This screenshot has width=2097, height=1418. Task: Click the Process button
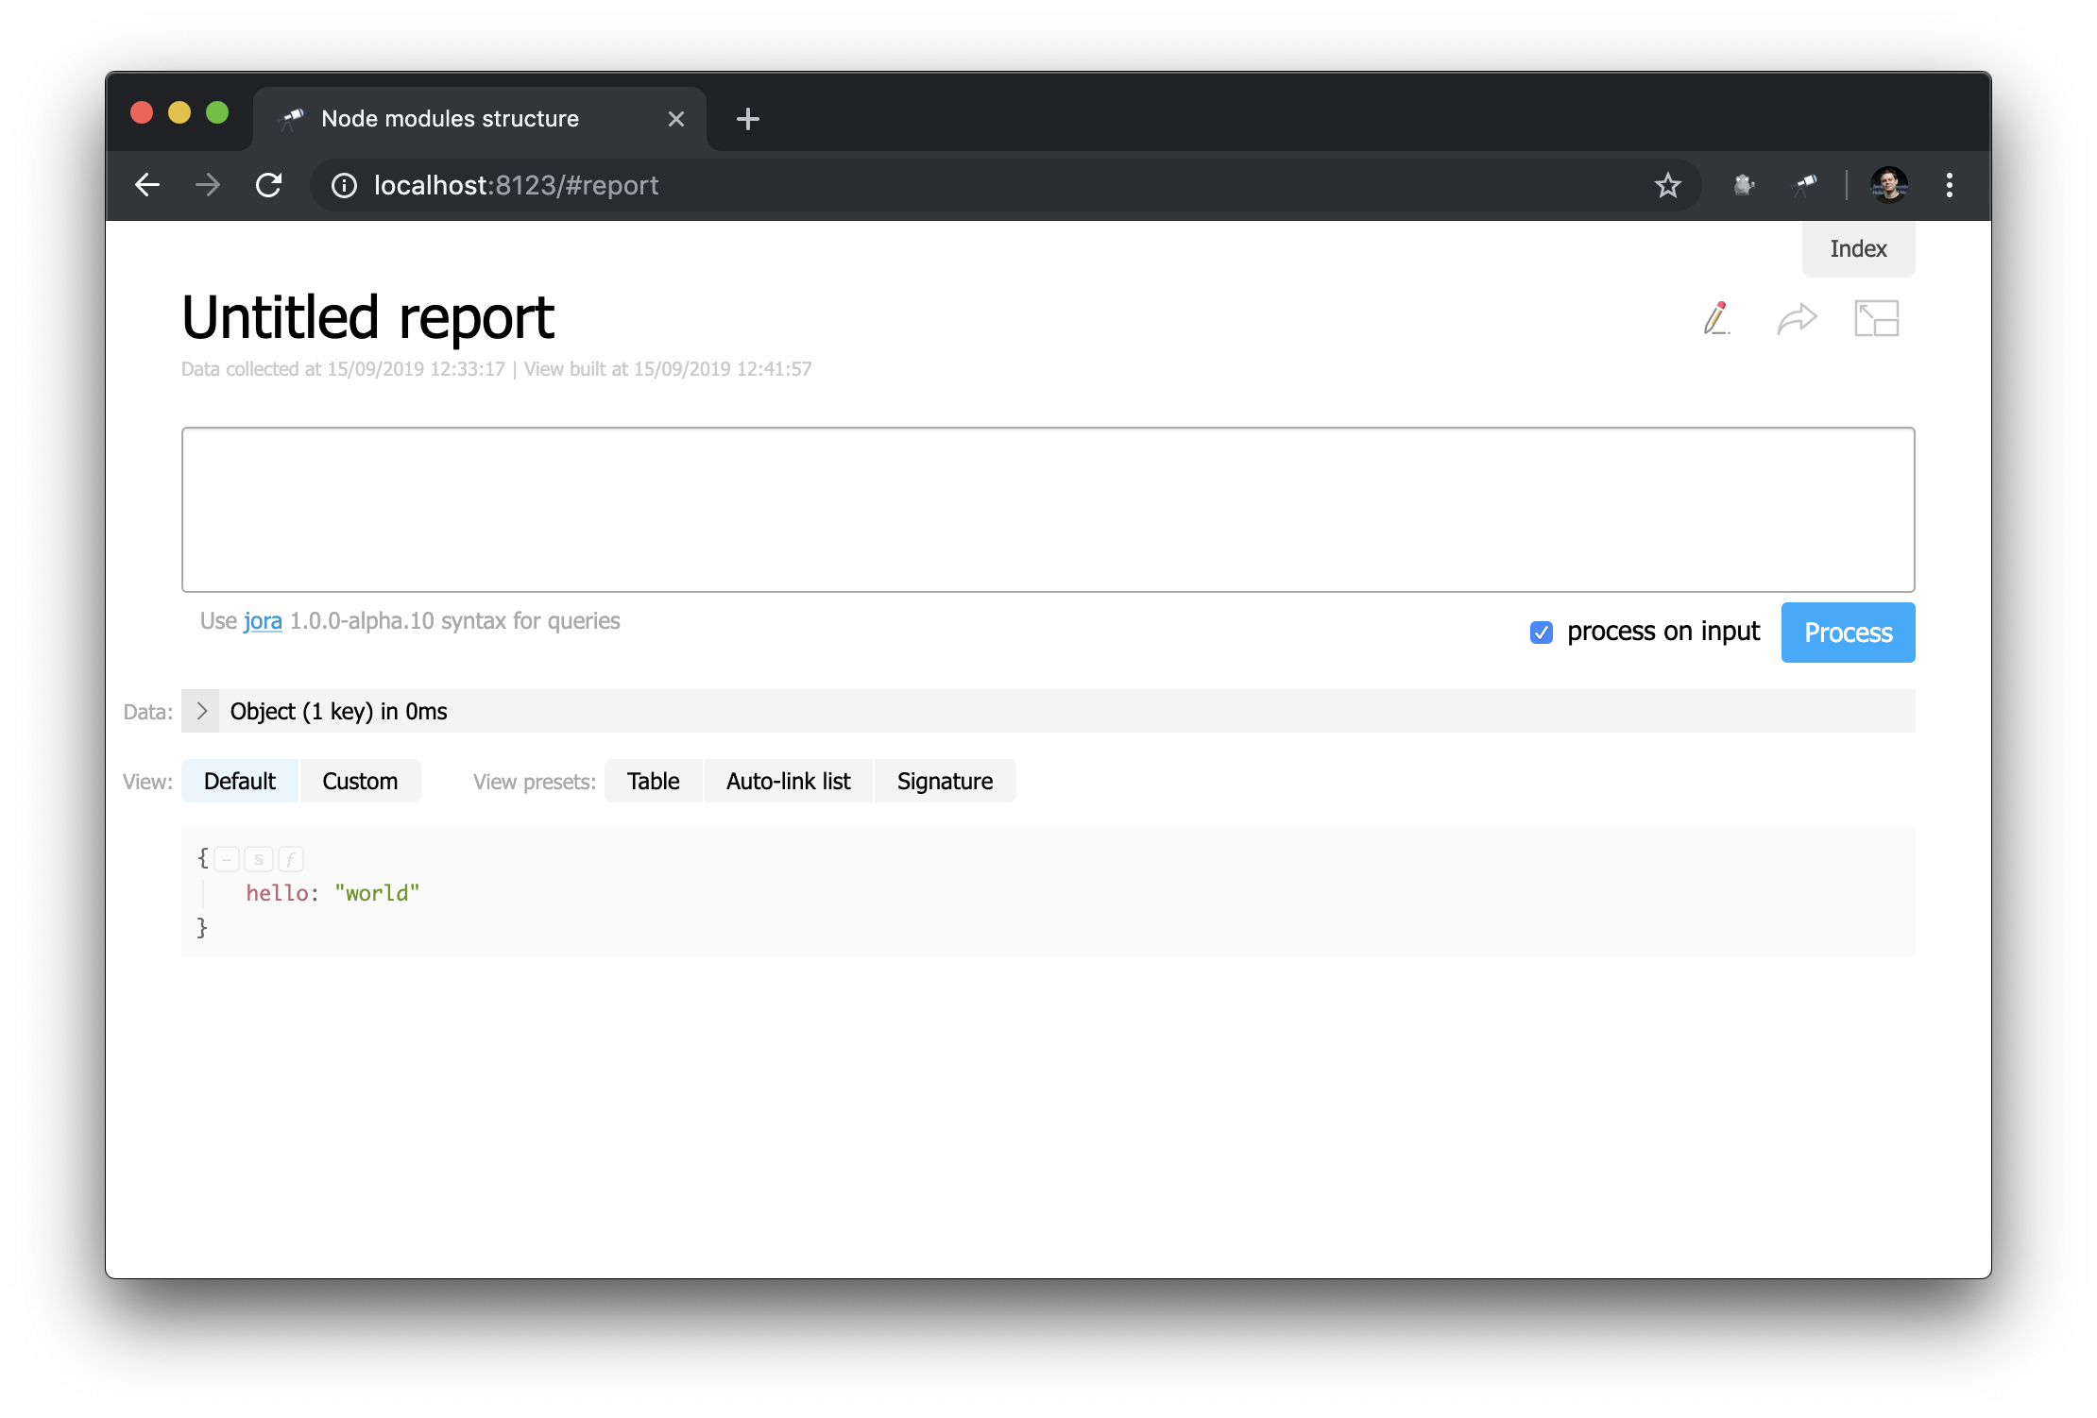click(x=1847, y=632)
